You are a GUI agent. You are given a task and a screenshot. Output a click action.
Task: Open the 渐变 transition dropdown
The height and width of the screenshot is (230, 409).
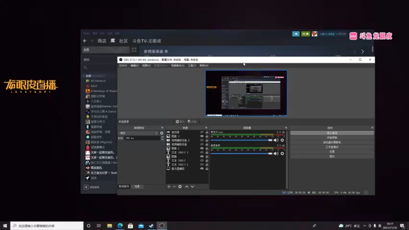(139, 133)
